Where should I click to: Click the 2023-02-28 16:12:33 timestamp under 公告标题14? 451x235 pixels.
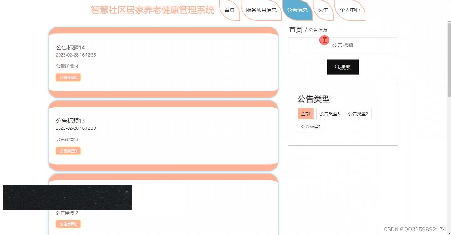click(x=76, y=55)
